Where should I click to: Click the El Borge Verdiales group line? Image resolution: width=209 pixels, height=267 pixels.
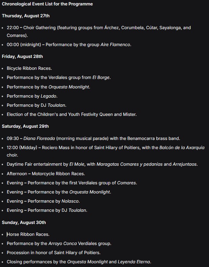coord(59,78)
